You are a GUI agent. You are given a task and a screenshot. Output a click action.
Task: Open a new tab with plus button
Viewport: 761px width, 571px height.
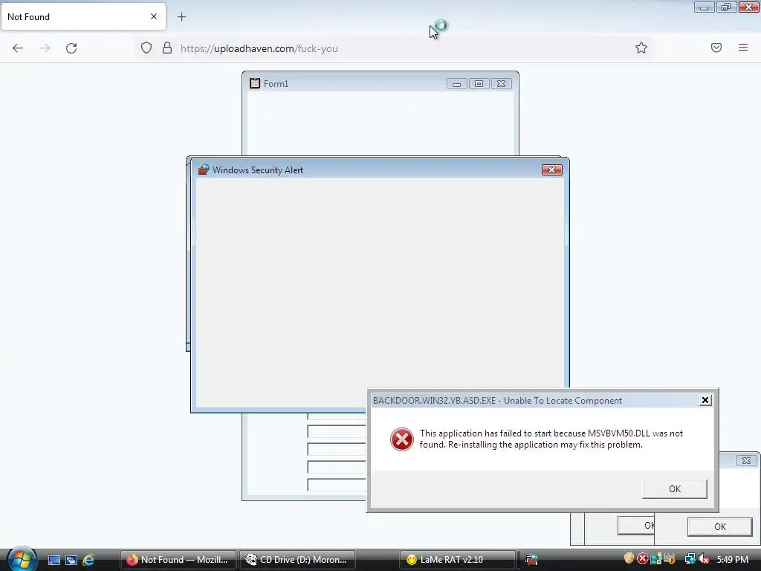(181, 17)
